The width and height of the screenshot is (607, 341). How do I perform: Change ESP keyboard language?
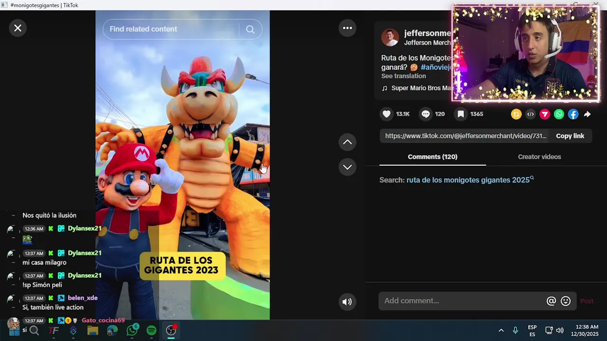(532, 331)
